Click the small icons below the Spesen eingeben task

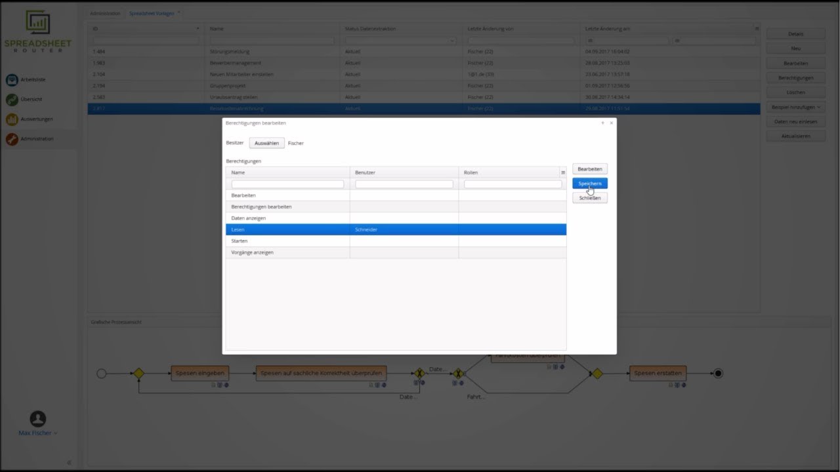pyautogui.click(x=220, y=385)
